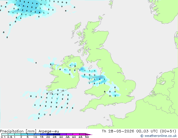Click the '0.1' legend scale label
Image resolution: width=178 pixels, height=138 pixels.
pyautogui.click(x=3, y=137)
